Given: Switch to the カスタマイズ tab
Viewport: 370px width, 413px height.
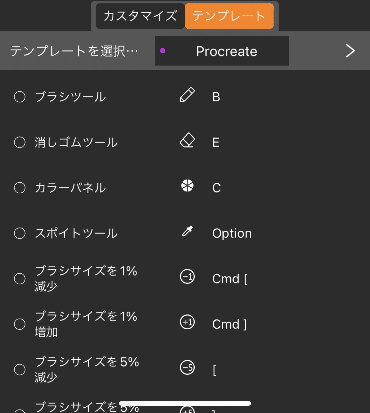Looking at the screenshot, I should 140,16.
